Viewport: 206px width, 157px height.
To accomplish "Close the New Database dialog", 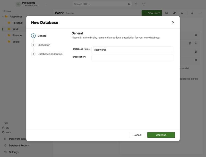I will pos(173,22).
